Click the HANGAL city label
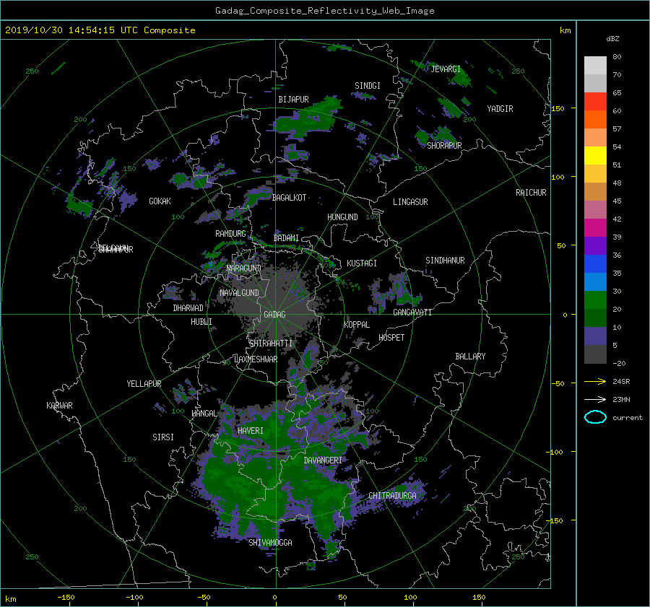 [204, 414]
